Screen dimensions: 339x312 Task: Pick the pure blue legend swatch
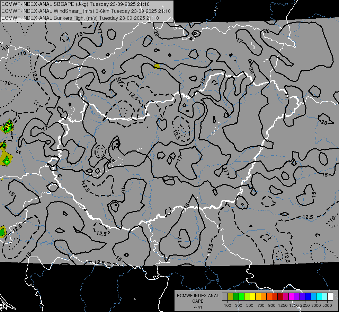click(x=308, y=296)
